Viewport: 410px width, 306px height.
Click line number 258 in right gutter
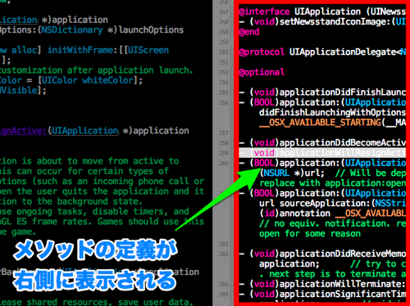click(x=224, y=143)
